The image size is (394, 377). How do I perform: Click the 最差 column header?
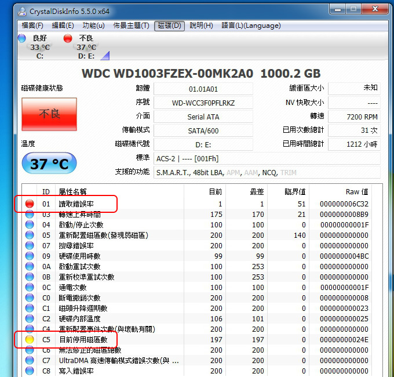(246, 191)
